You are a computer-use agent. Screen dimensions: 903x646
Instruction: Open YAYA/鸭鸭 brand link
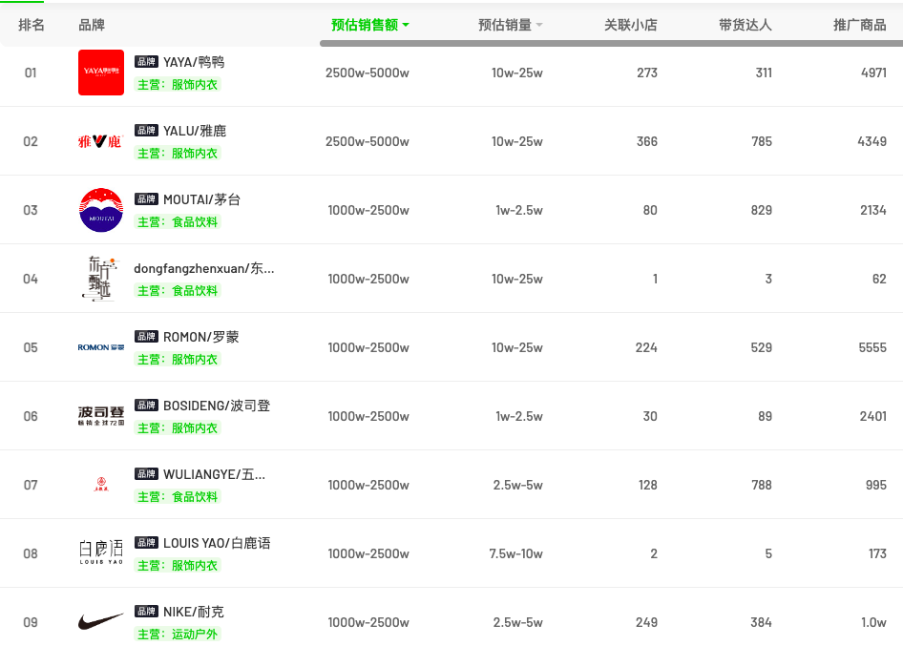click(x=194, y=62)
